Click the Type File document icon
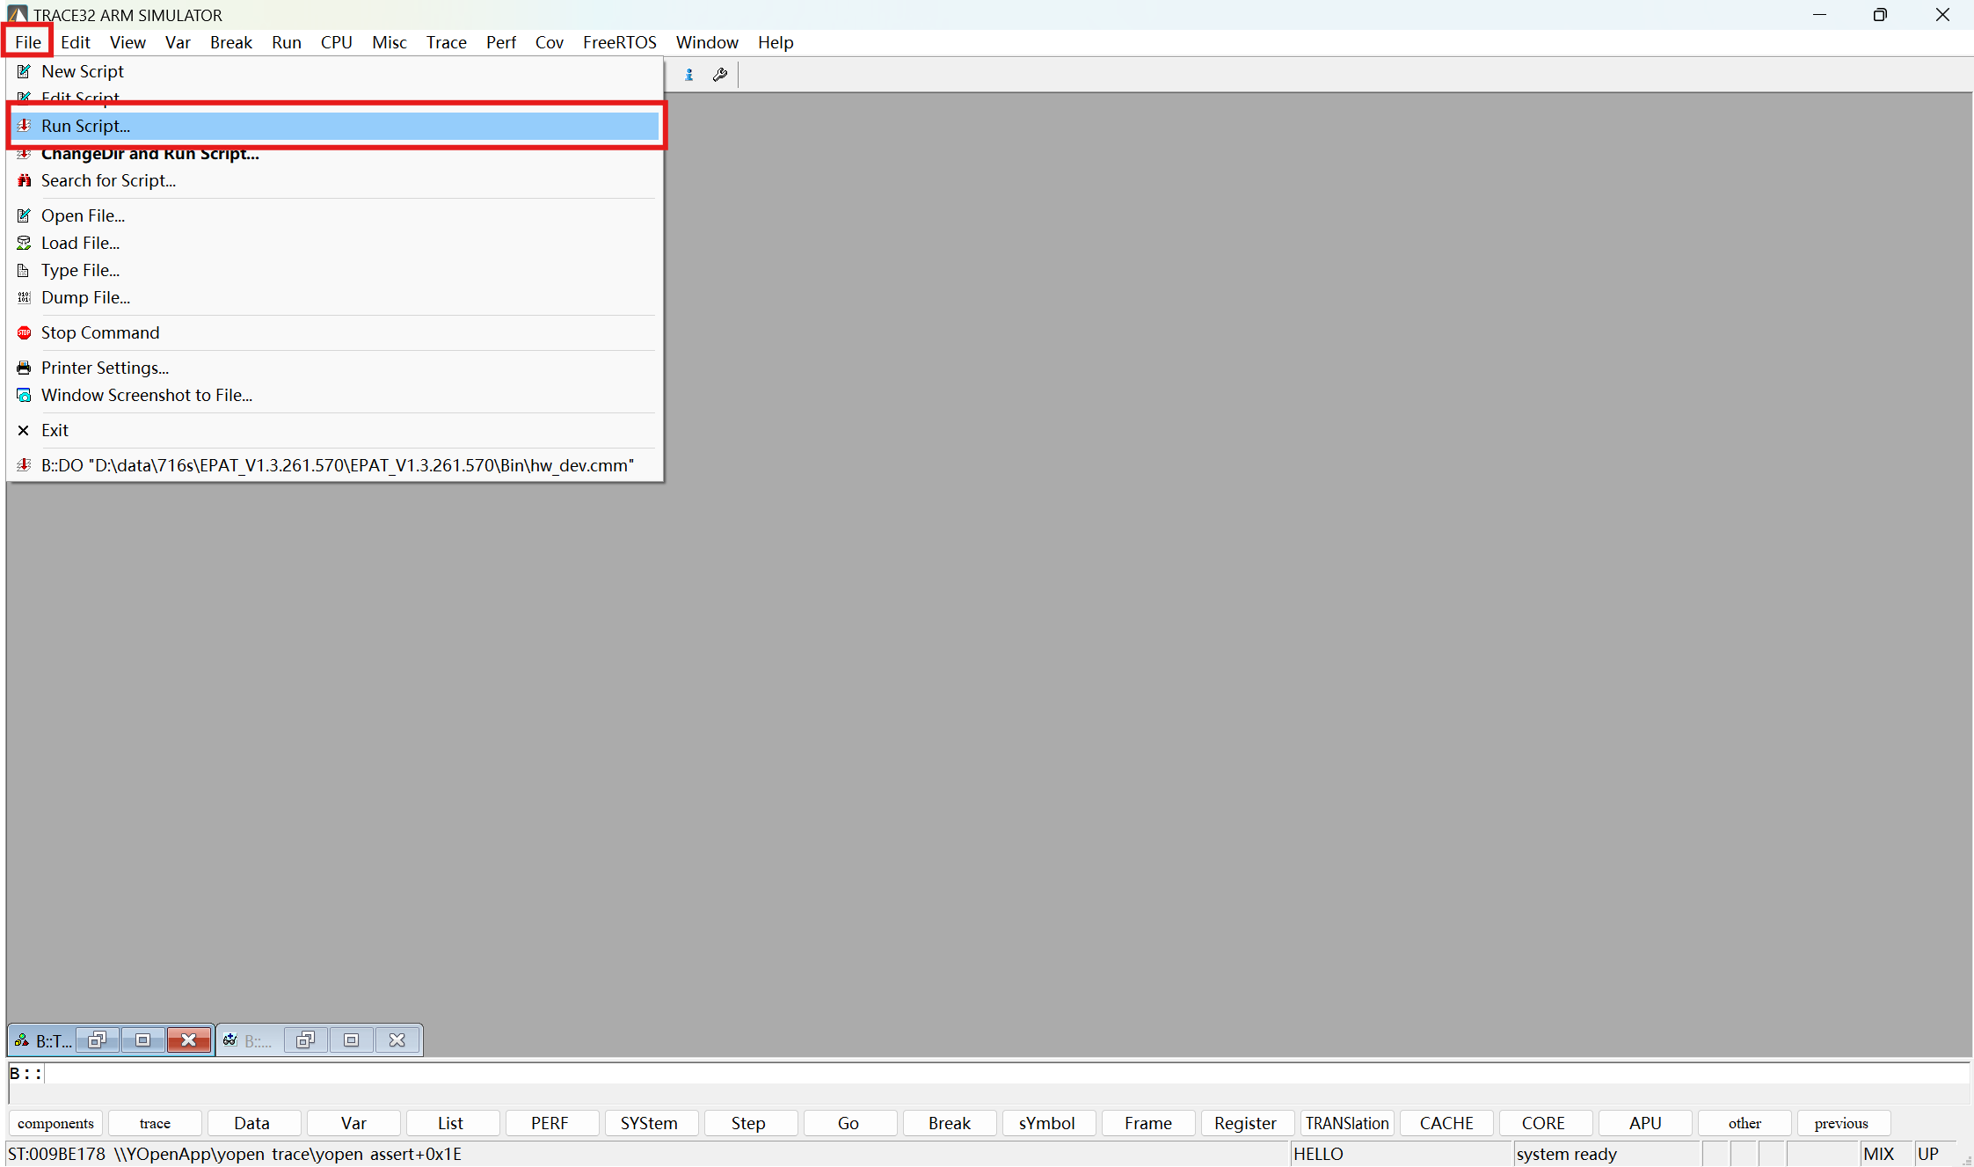The width and height of the screenshot is (1974, 1167). (x=24, y=270)
